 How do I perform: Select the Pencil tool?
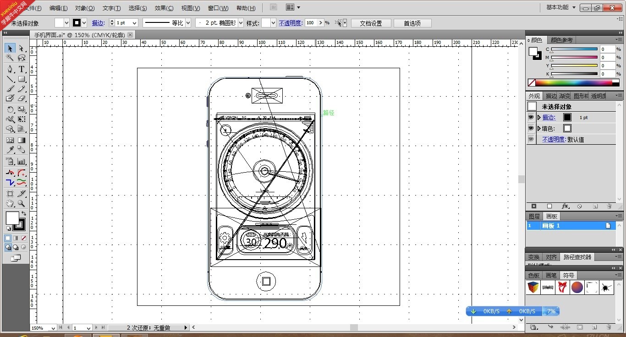[x=21, y=89]
